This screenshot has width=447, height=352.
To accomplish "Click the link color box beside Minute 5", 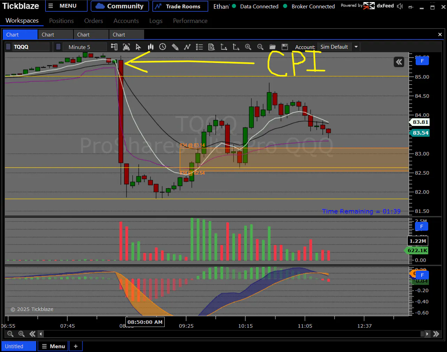I will 58,47.
